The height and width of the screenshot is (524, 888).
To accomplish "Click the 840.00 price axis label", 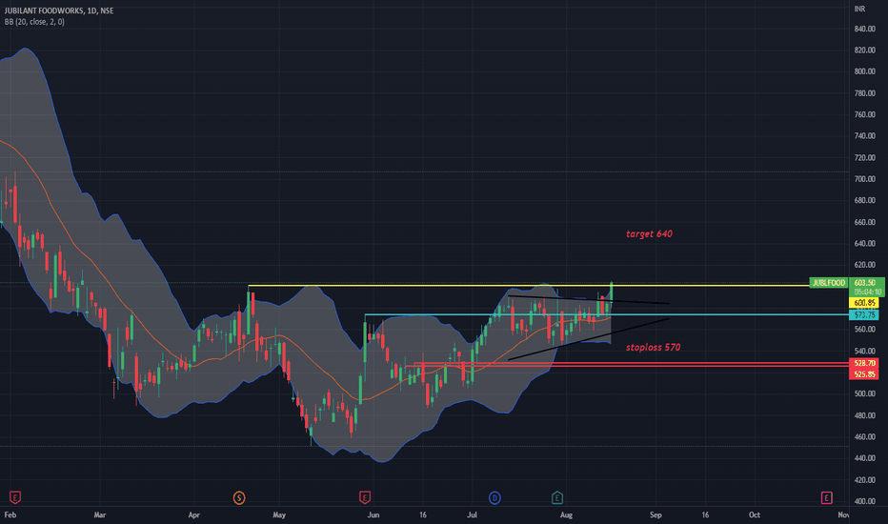I will 864,29.
